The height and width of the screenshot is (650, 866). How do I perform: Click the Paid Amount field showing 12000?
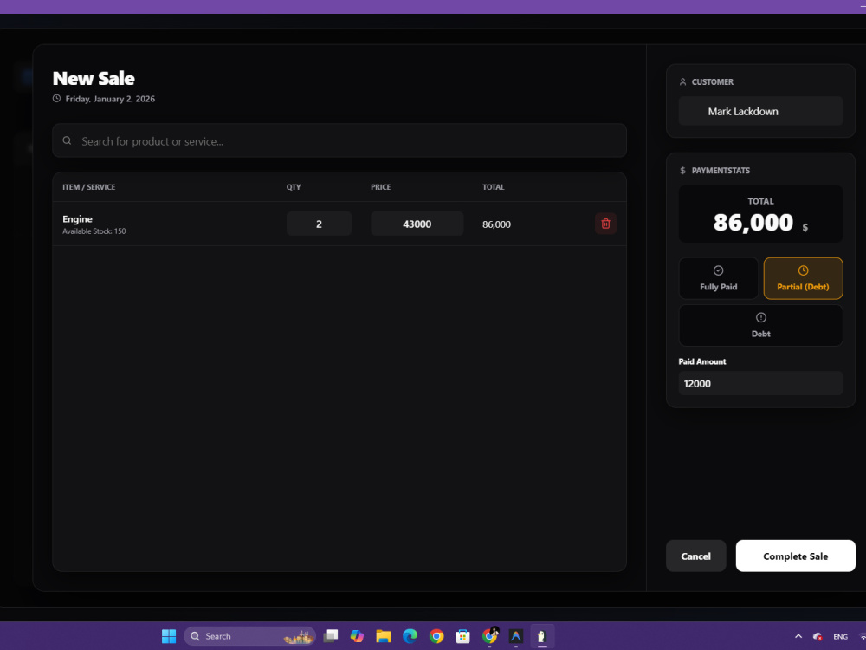click(760, 384)
